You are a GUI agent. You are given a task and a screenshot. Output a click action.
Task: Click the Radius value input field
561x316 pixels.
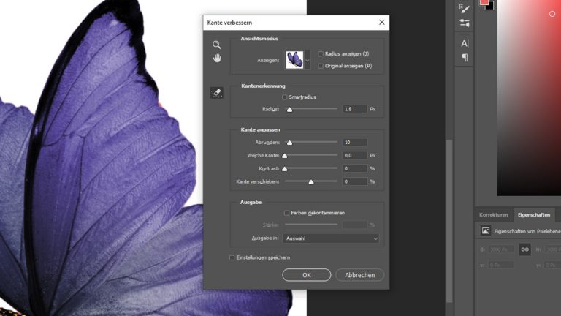coord(354,109)
